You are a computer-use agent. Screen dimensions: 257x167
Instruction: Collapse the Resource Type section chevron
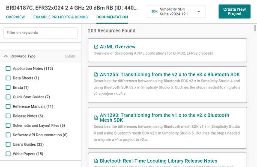pyautogui.click(x=6, y=56)
